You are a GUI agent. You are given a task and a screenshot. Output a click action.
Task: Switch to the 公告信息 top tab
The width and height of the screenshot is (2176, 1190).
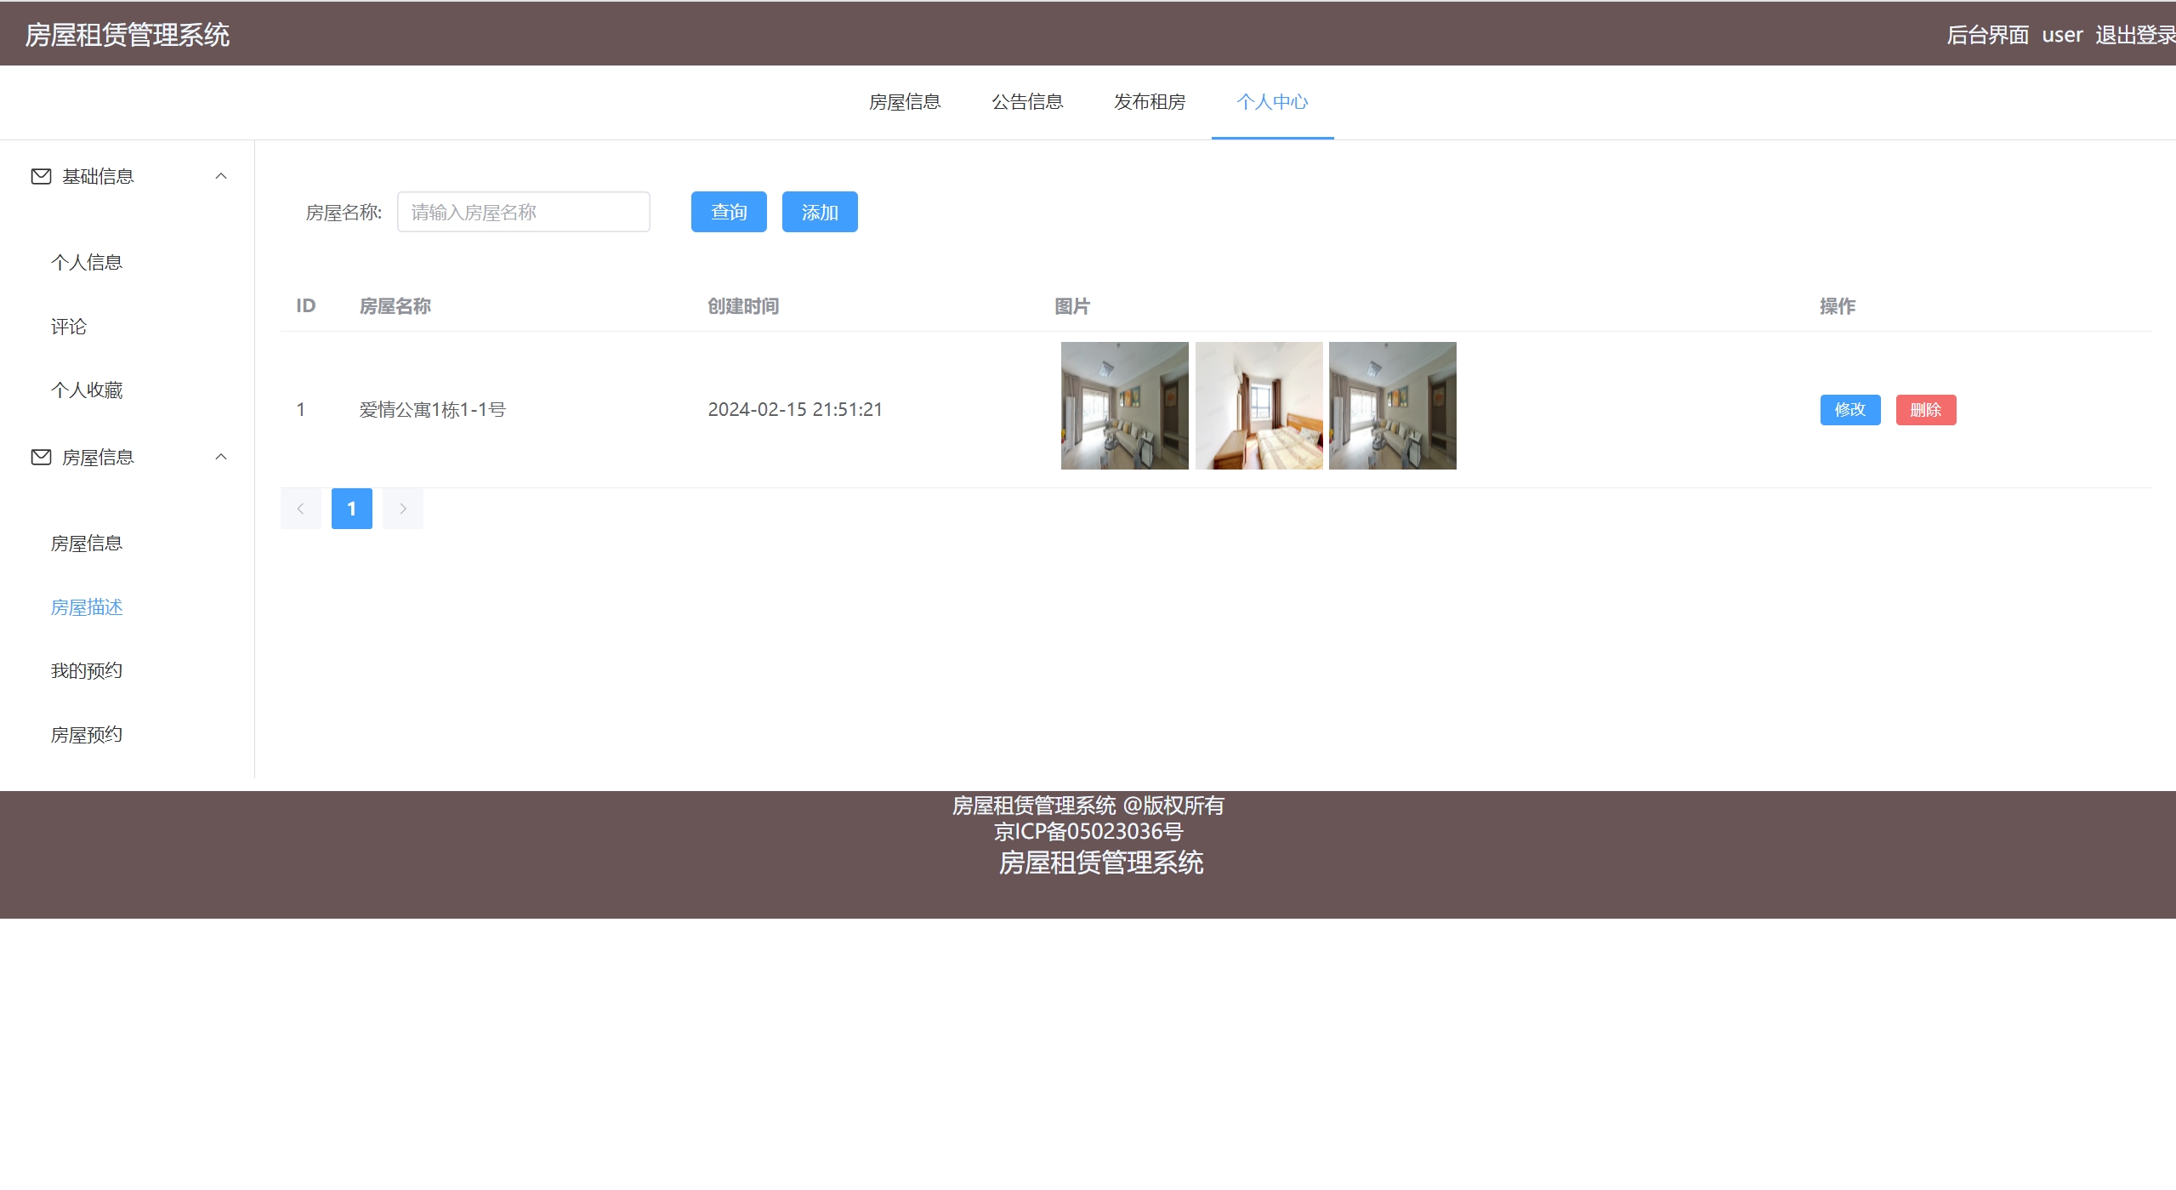(1027, 102)
